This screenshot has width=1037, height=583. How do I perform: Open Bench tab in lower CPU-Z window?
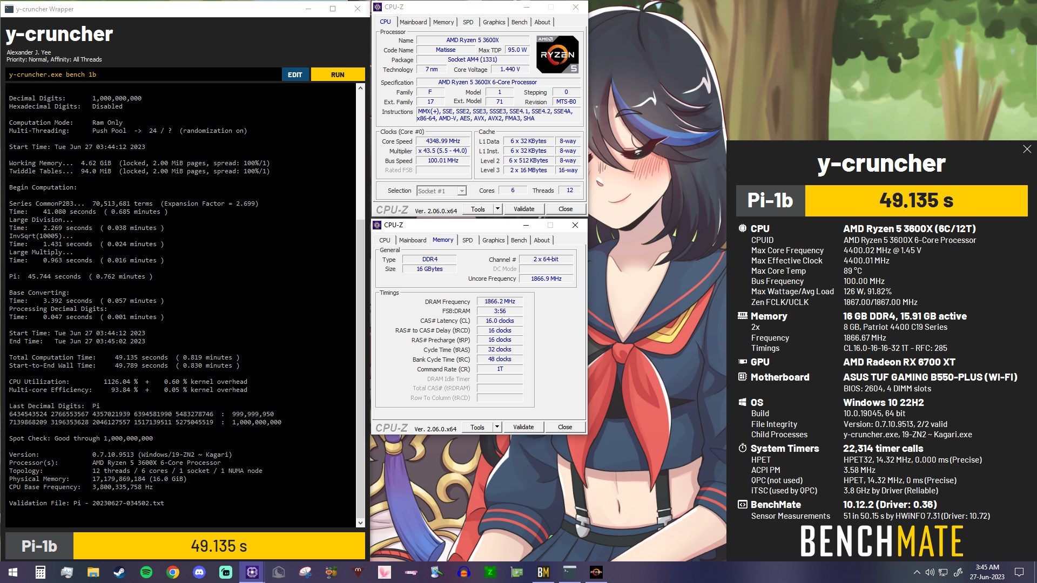point(519,240)
